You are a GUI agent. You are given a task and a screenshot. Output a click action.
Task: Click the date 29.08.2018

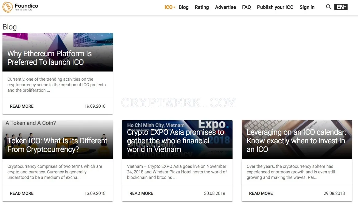coord(334,193)
